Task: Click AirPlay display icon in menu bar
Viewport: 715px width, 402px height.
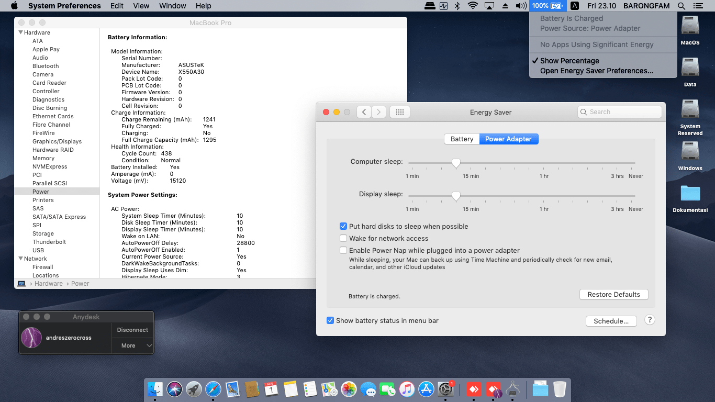Action: tap(489, 6)
